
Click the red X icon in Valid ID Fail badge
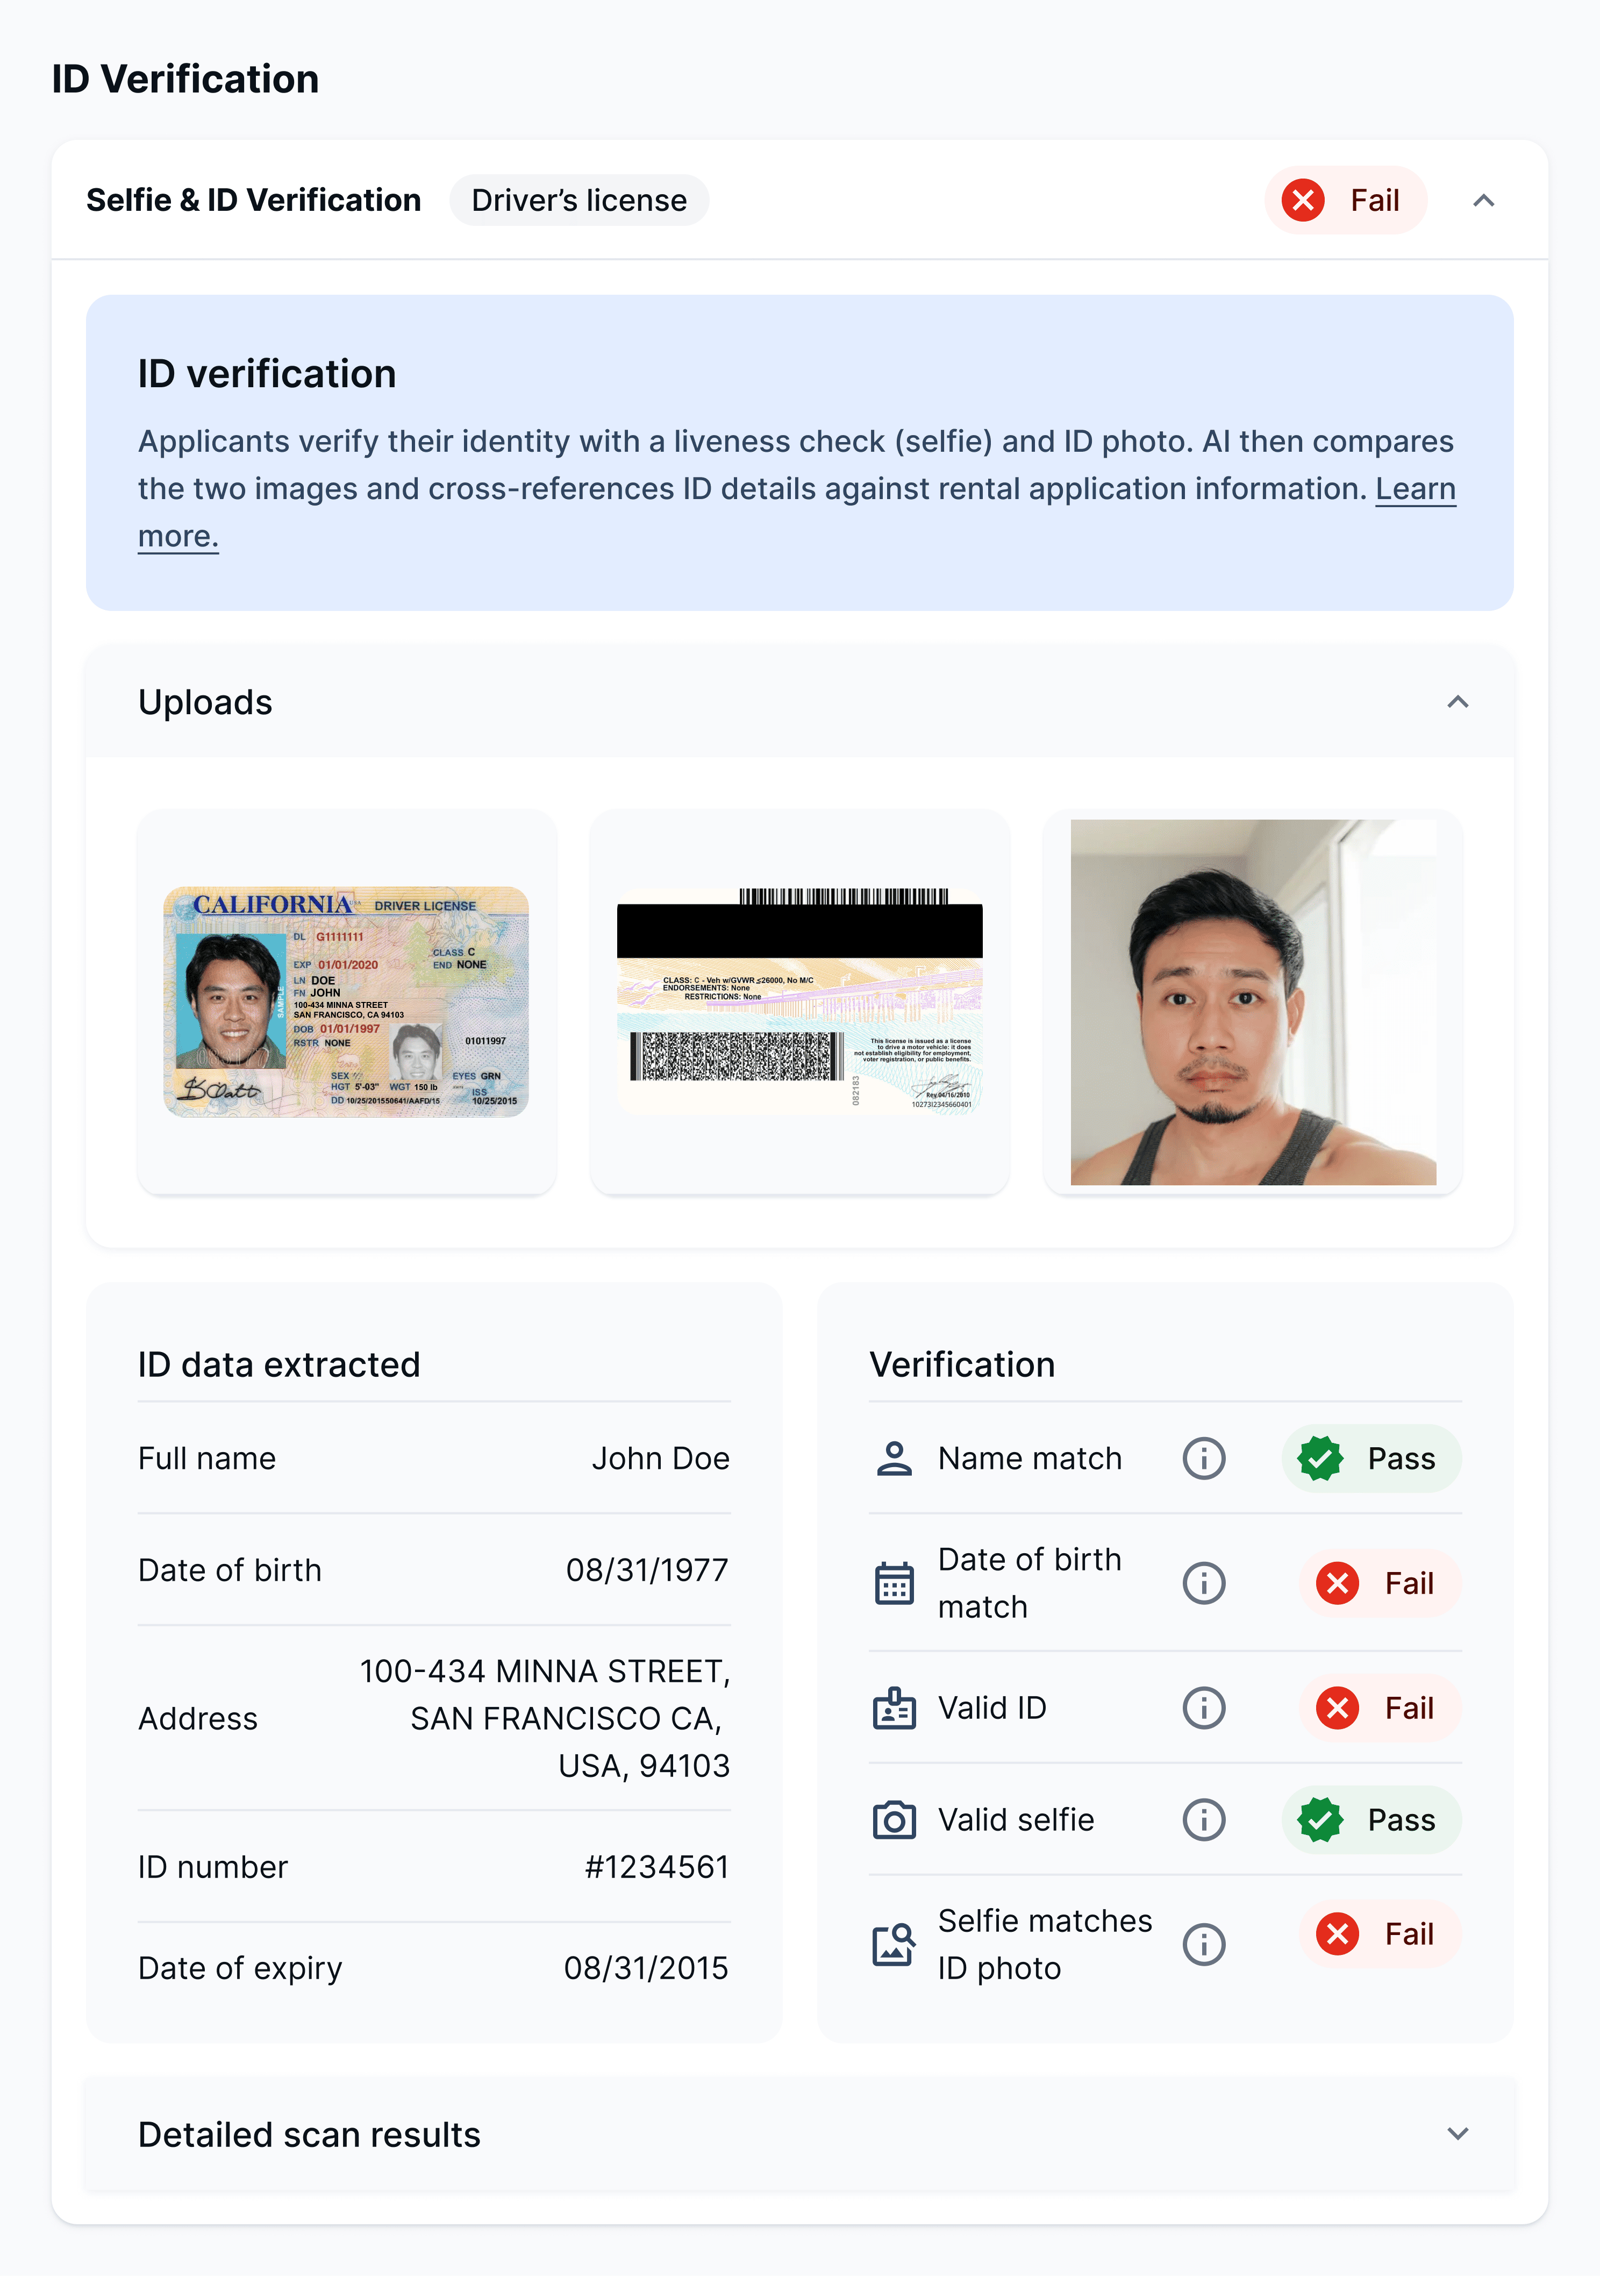pos(1337,1708)
